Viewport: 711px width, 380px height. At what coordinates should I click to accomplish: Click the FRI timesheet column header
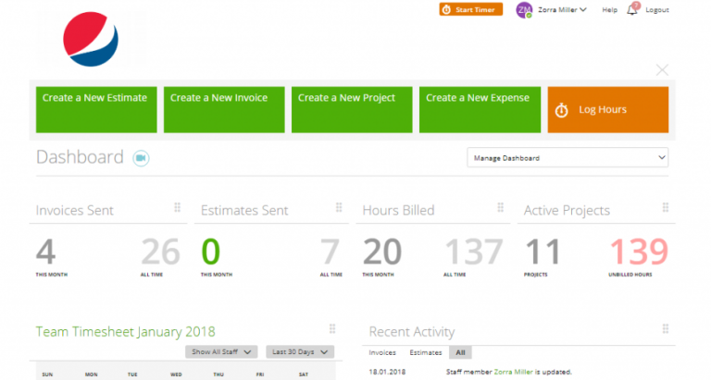(260, 374)
